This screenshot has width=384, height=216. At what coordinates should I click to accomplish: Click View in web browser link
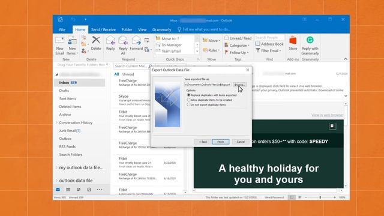pyautogui.click(x=328, y=115)
